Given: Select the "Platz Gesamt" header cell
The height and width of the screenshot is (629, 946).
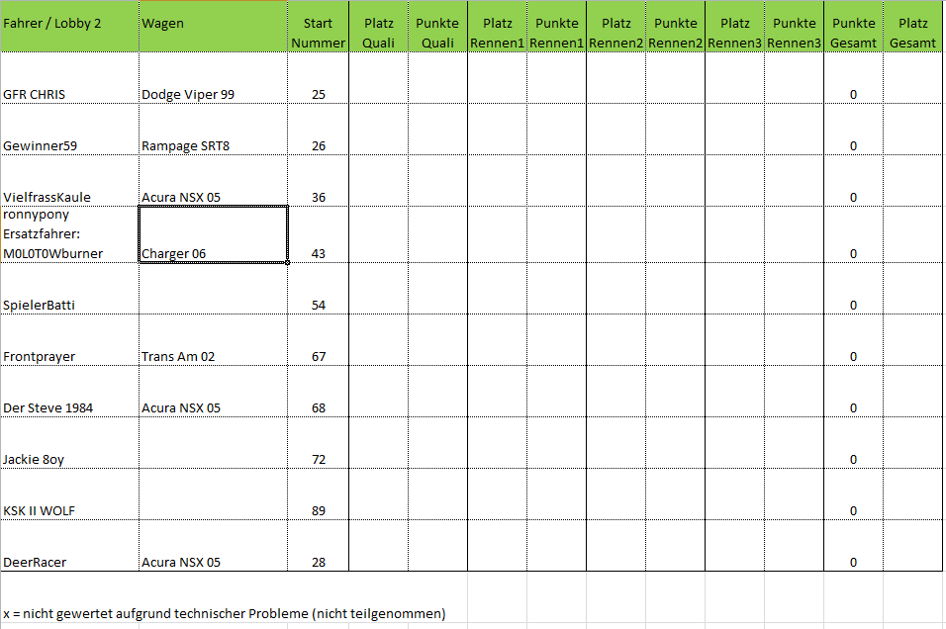Looking at the screenshot, I should 912,33.
